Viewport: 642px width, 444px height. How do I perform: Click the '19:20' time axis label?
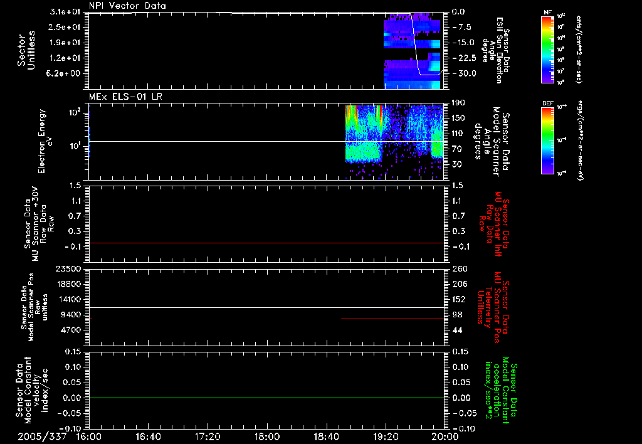pos(386,436)
